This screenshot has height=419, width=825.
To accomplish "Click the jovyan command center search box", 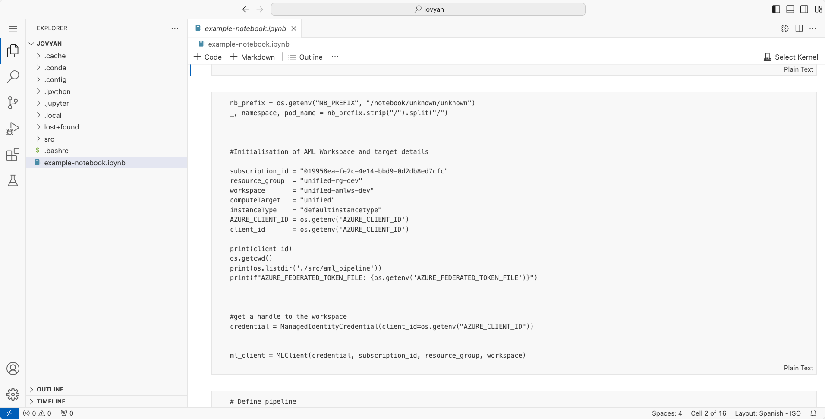I will (x=428, y=9).
